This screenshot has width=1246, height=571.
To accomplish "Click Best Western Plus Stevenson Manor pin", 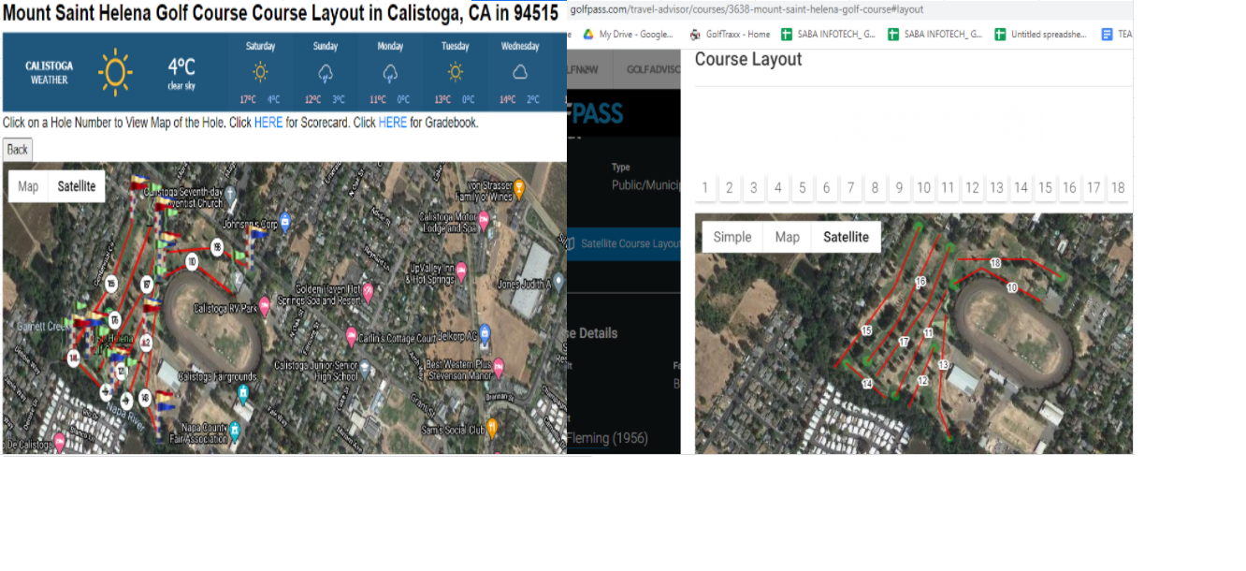I will pyautogui.click(x=499, y=366).
